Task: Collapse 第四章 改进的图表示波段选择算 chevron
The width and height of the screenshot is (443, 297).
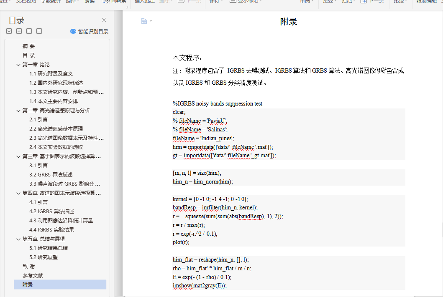Action: coord(18,193)
